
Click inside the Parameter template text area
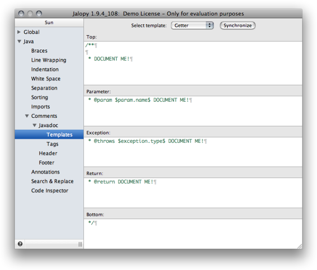[x=193, y=111]
